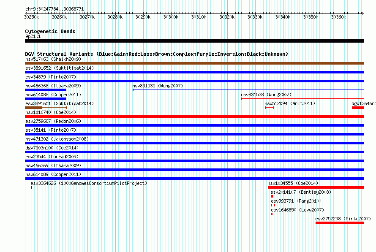This screenshot has width=376, height=252.
Task: Click the 30330k ruler tick label
Action: click(x=255, y=17)
